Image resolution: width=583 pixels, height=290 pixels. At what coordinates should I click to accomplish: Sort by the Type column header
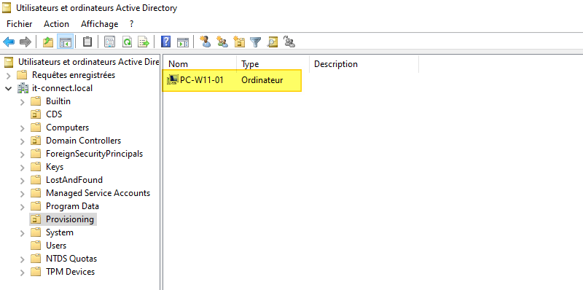(273, 64)
